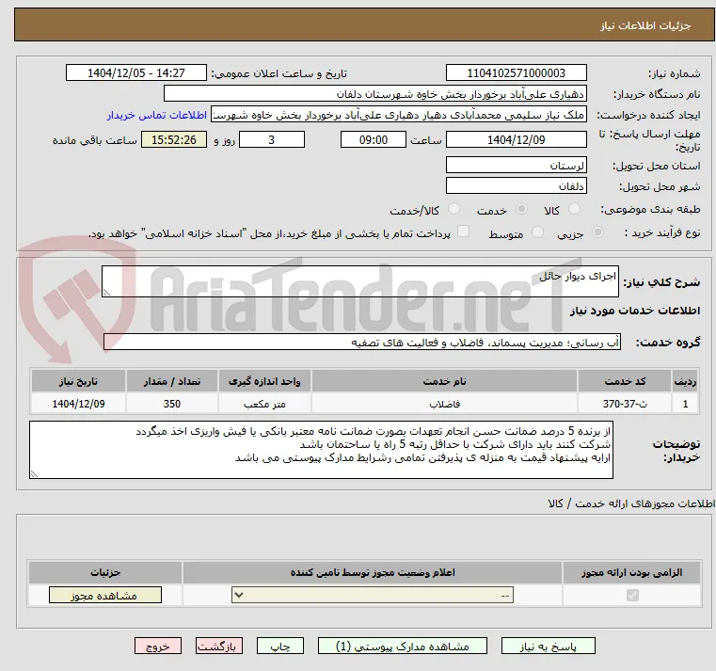Click the بازگشت back button
The width and height of the screenshot is (716, 671).
point(218,646)
